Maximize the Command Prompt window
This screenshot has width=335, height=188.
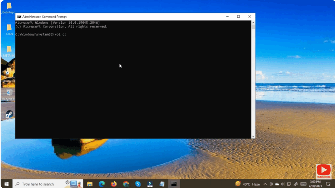pos(238,16)
